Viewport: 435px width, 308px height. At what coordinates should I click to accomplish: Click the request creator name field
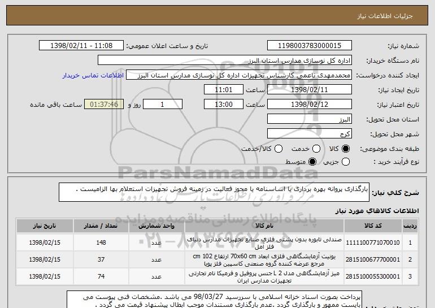(x=239, y=75)
